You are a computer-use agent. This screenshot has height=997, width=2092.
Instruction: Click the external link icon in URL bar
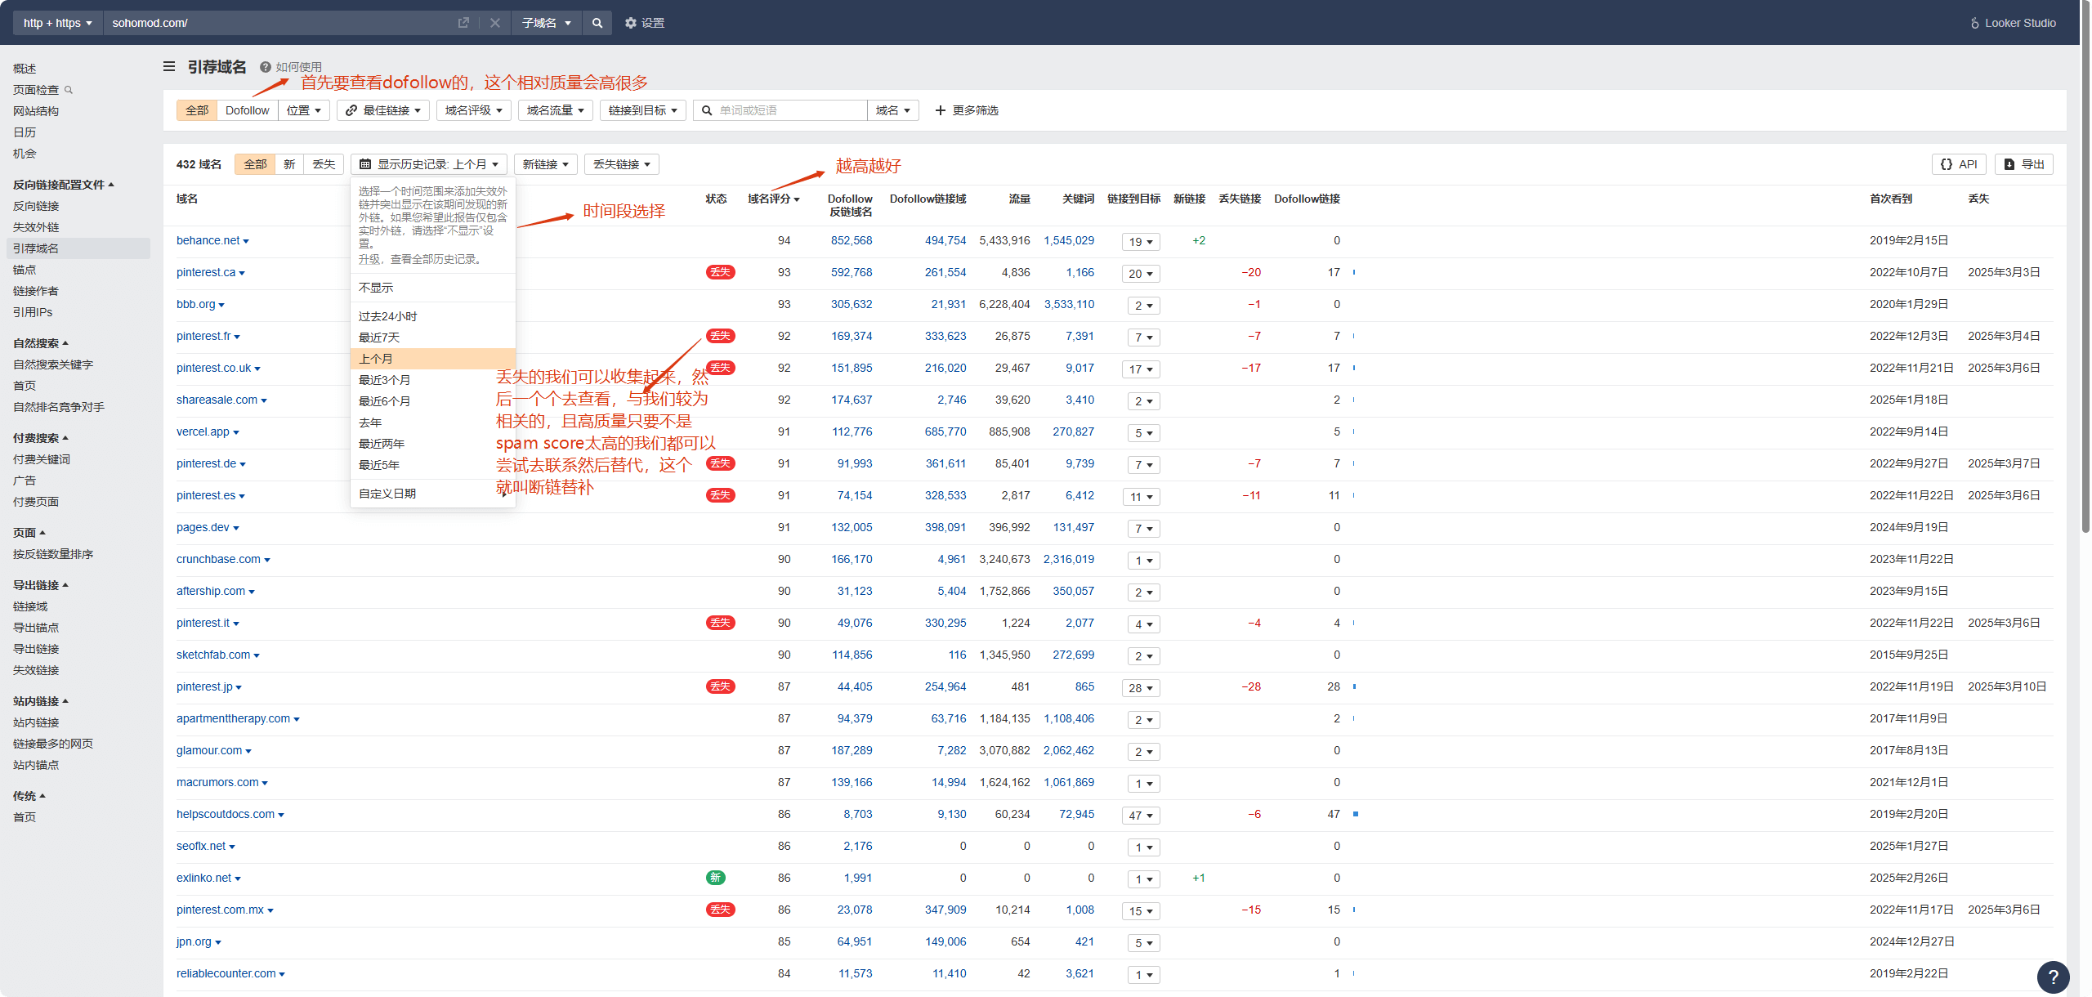click(x=463, y=23)
